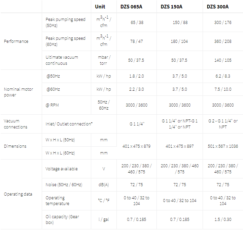Select the 1.8 / 2.0 motor power value
This screenshot has width=243, height=230.
pos(136,76)
